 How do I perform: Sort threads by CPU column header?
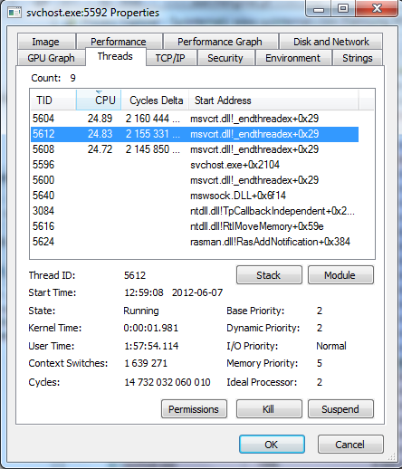pyautogui.click(x=99, y=100)
